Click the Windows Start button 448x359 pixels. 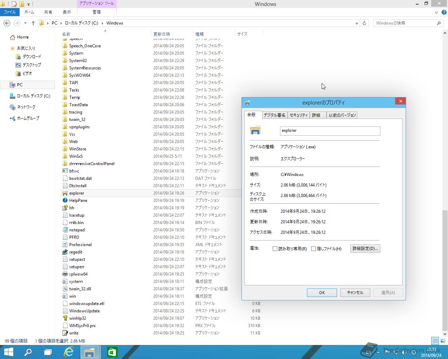(x=8, y=352)
